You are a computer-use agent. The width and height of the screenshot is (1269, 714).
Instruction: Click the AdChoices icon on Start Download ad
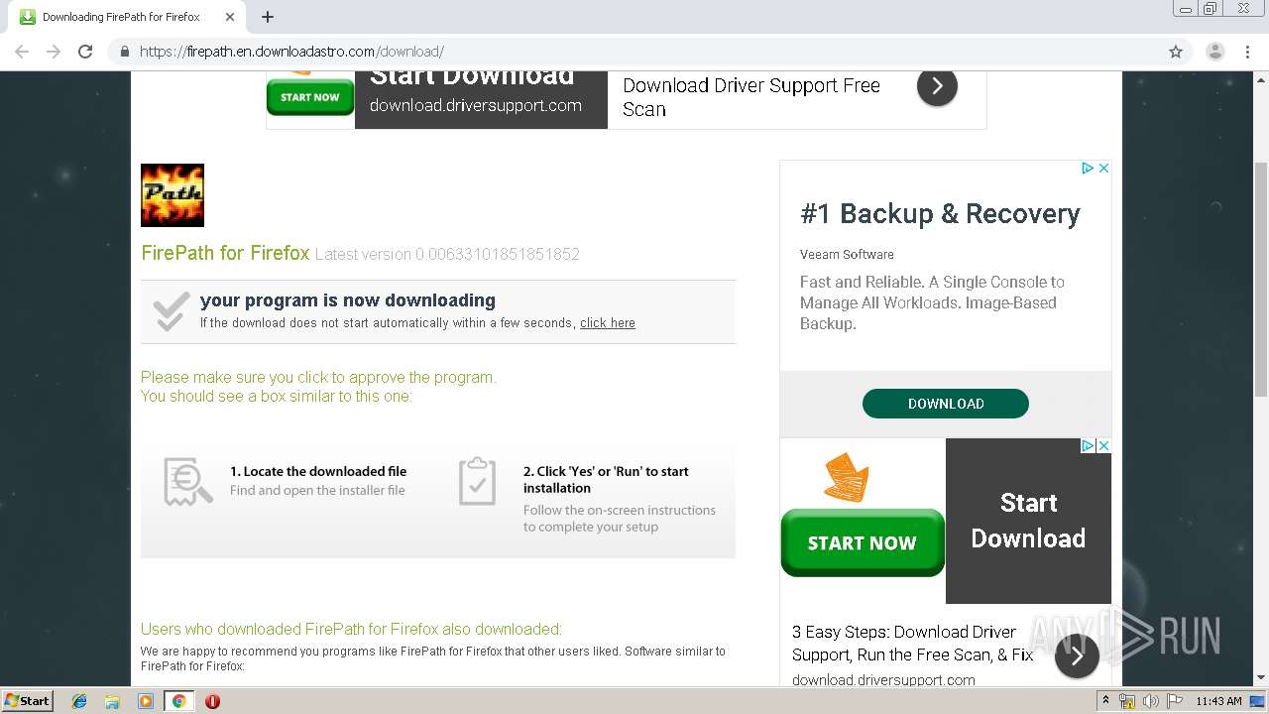(1087, 446)
